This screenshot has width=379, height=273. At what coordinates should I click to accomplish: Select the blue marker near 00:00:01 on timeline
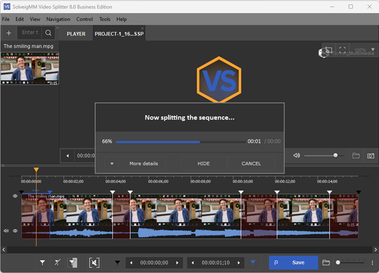(x=50, y=192)
